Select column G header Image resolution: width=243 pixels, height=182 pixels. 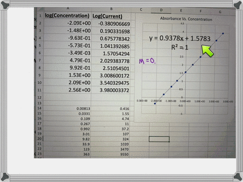pos(220,12)
